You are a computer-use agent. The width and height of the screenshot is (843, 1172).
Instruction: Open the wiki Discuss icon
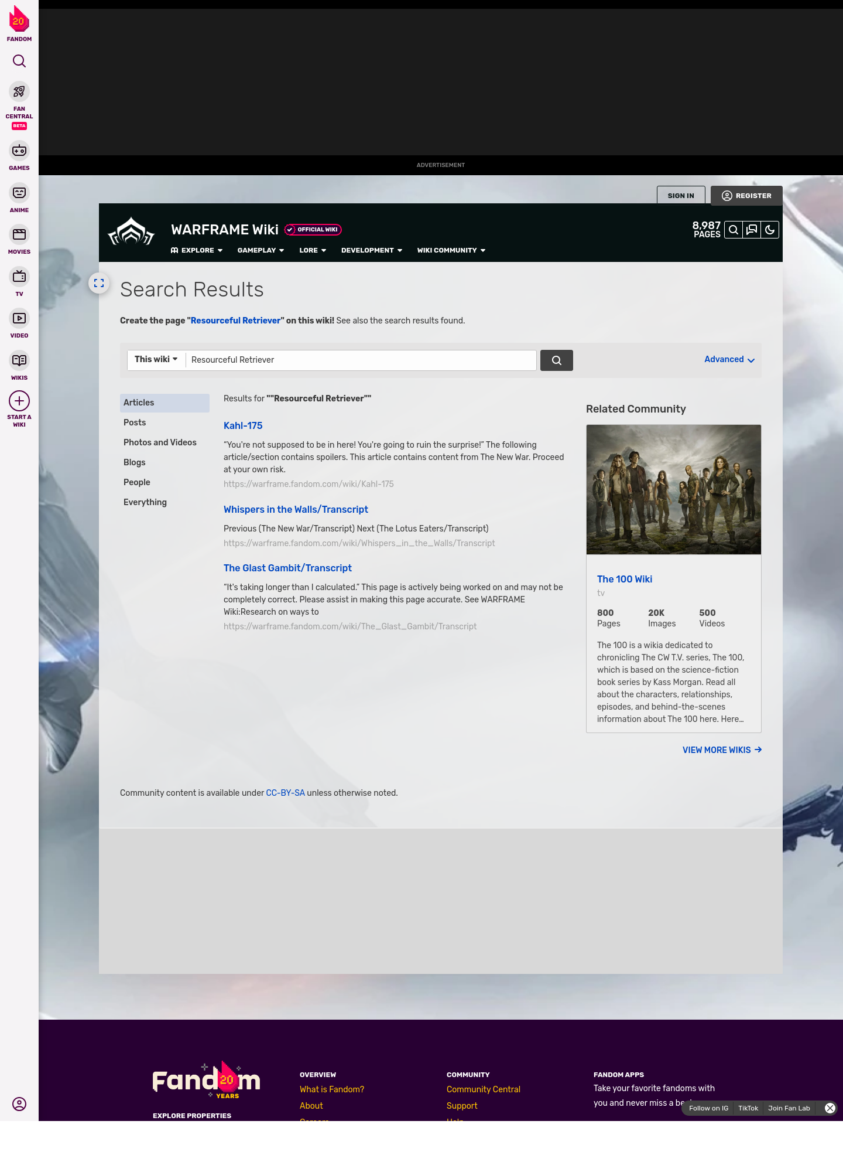(x=752, y=230)
